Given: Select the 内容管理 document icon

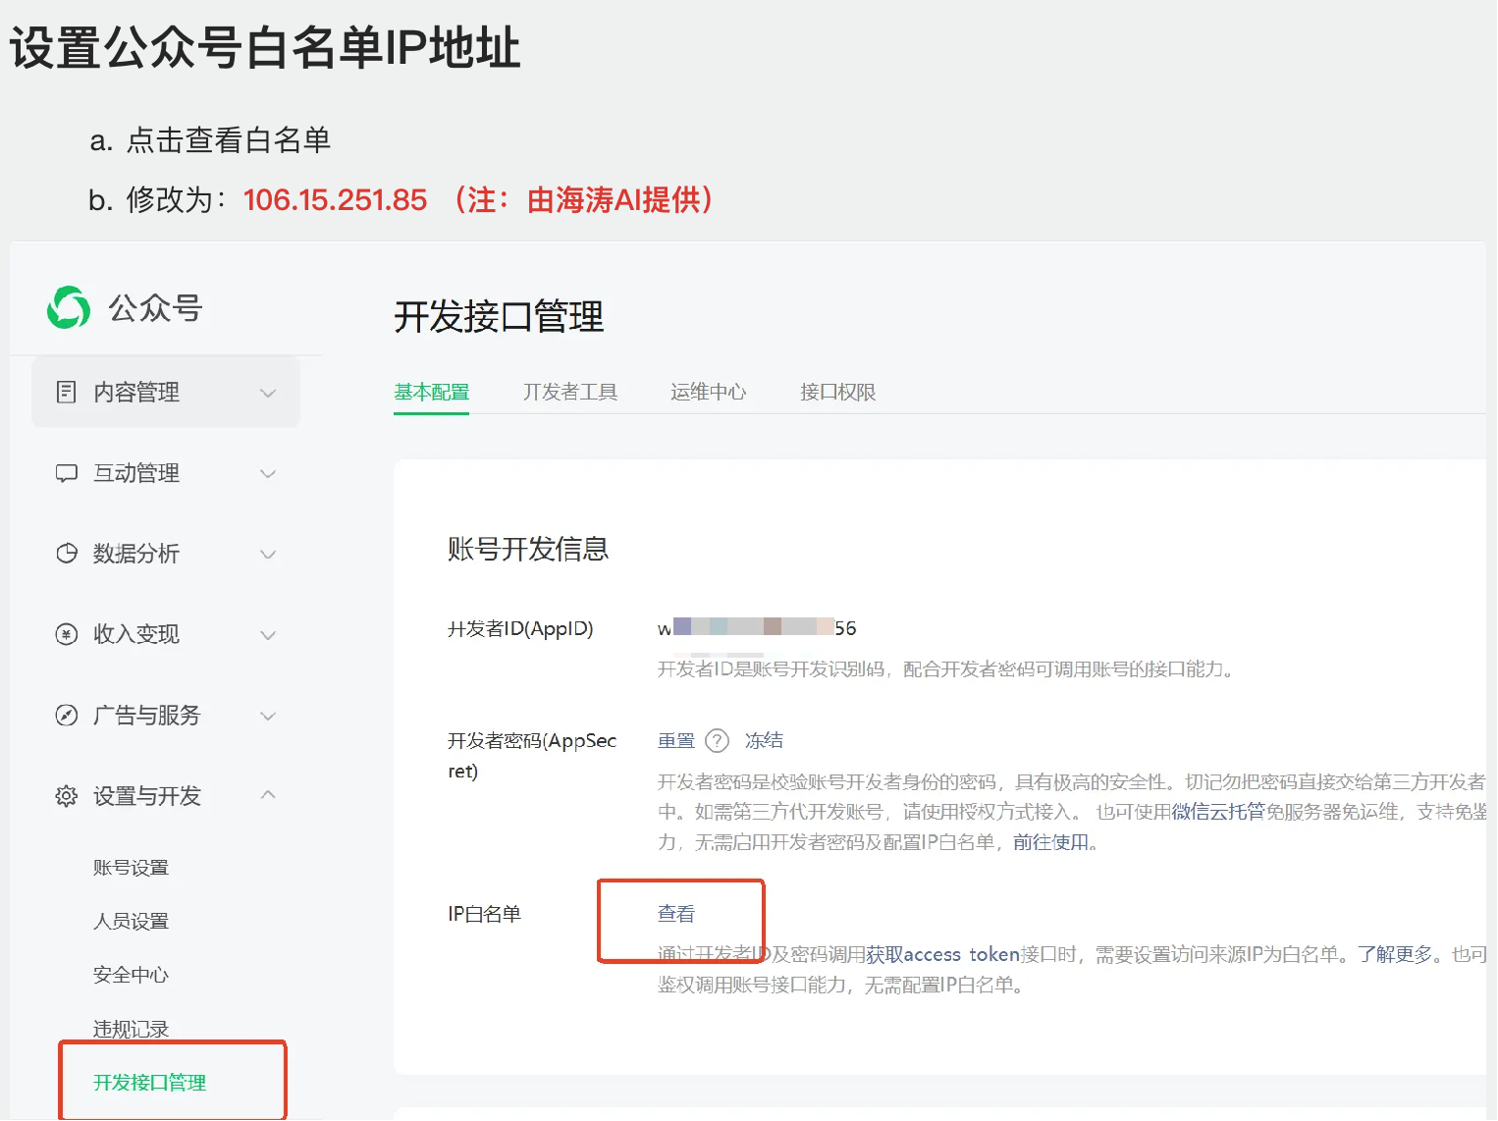Looking at the screenshot, I should [65, 392].
